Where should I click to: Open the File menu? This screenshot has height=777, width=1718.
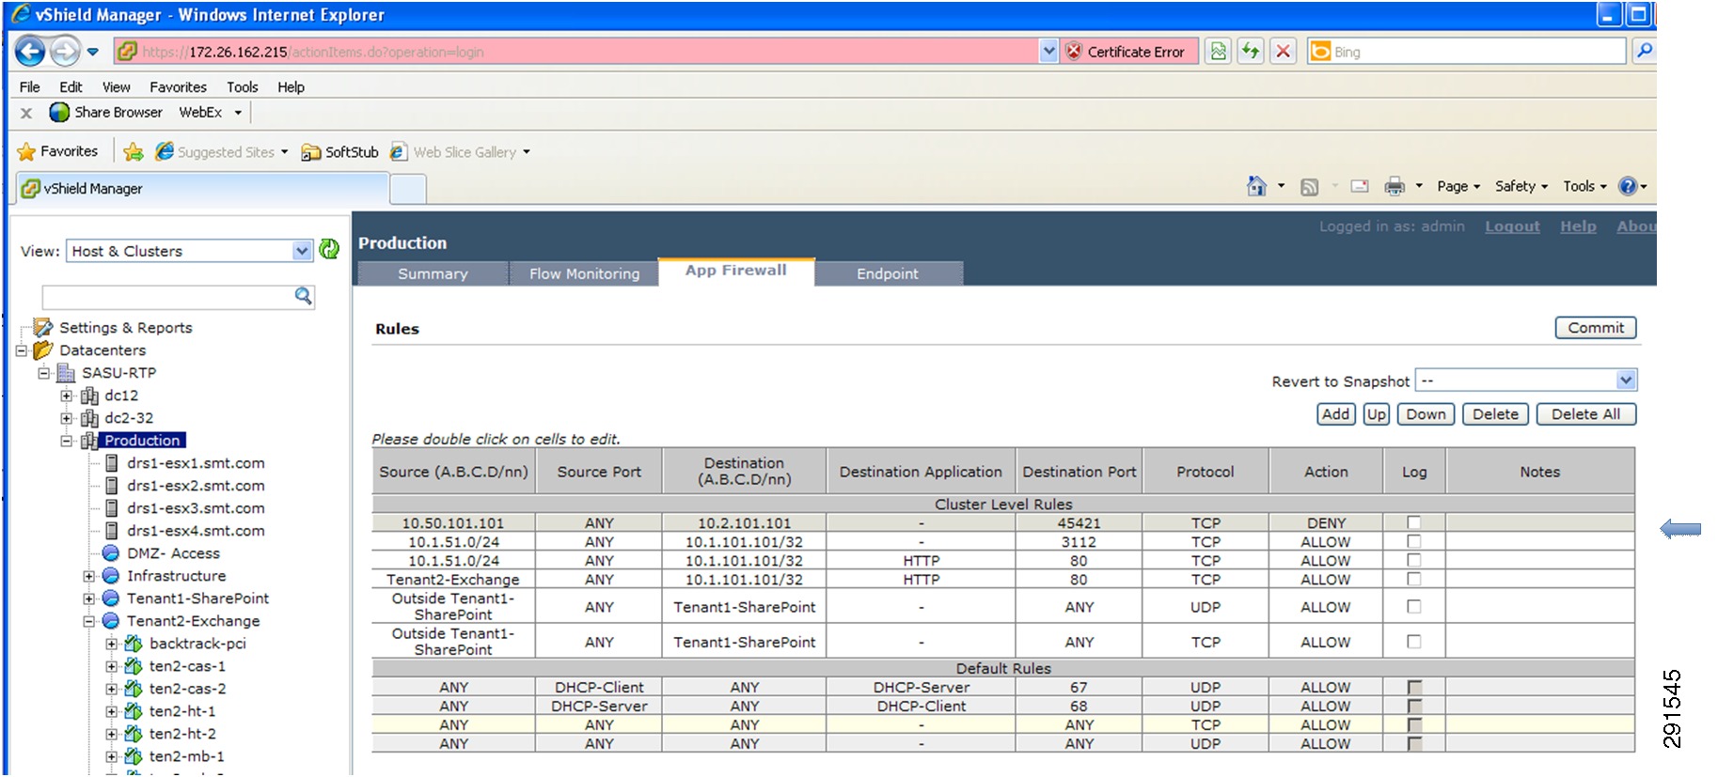(29, 86)
